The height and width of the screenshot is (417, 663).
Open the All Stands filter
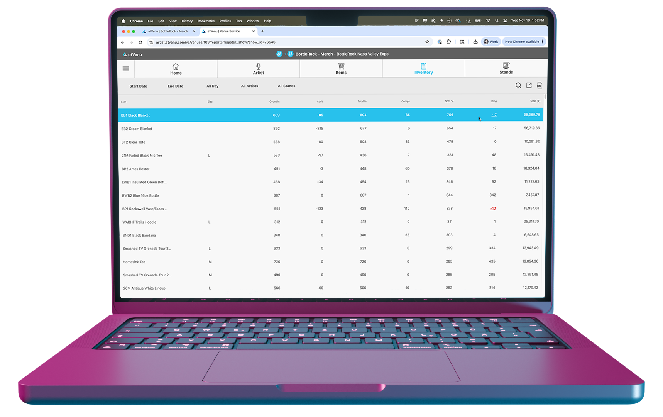click(286, 86)
